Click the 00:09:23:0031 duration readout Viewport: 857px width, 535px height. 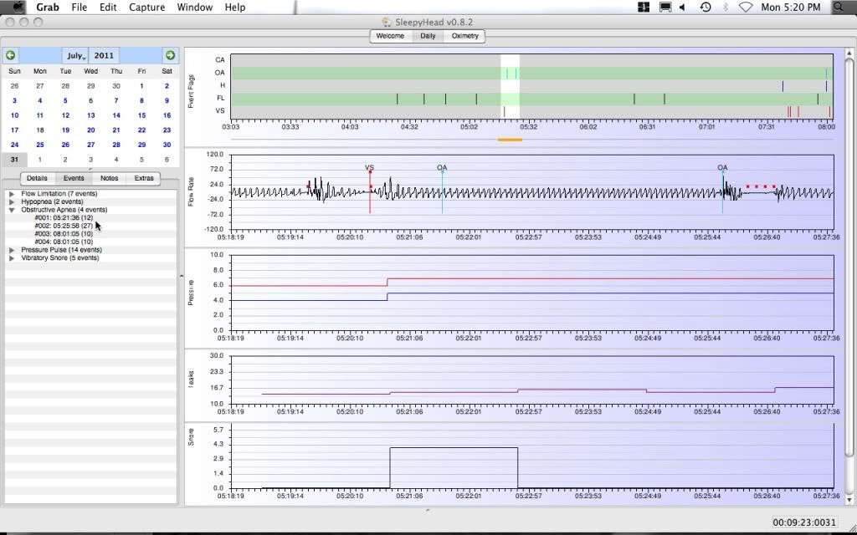804,522
